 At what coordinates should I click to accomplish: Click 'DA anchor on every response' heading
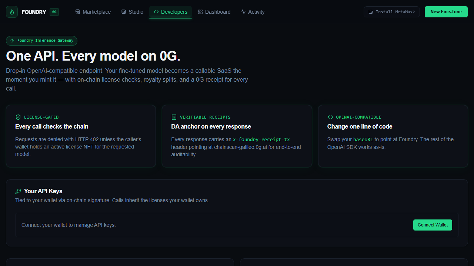click(211, 126)
